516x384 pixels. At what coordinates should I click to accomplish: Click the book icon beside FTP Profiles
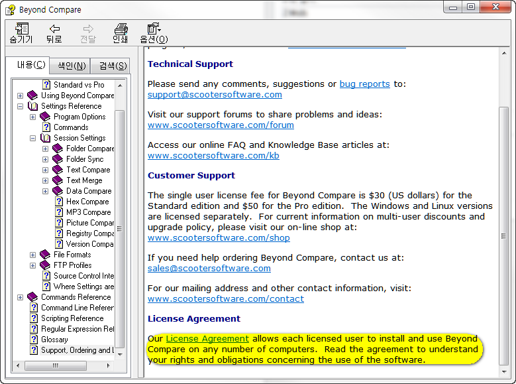[45, 265]
